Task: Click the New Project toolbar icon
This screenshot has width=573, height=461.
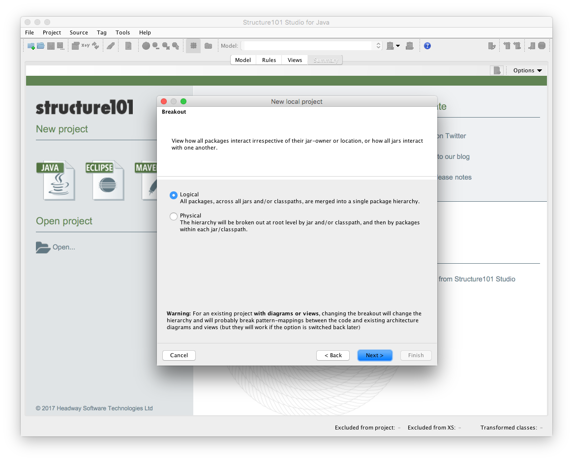Action: click(x=31, y=46)
